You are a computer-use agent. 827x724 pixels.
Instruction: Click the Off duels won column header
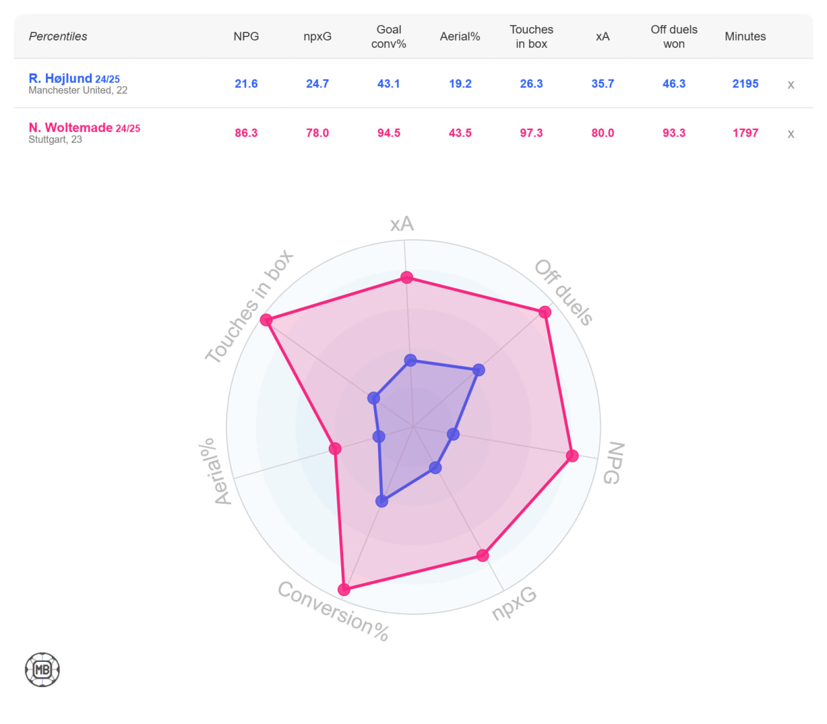point(674,37)
